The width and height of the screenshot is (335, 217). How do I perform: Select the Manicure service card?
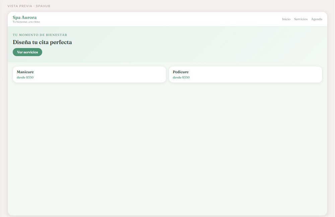[89, 74]
